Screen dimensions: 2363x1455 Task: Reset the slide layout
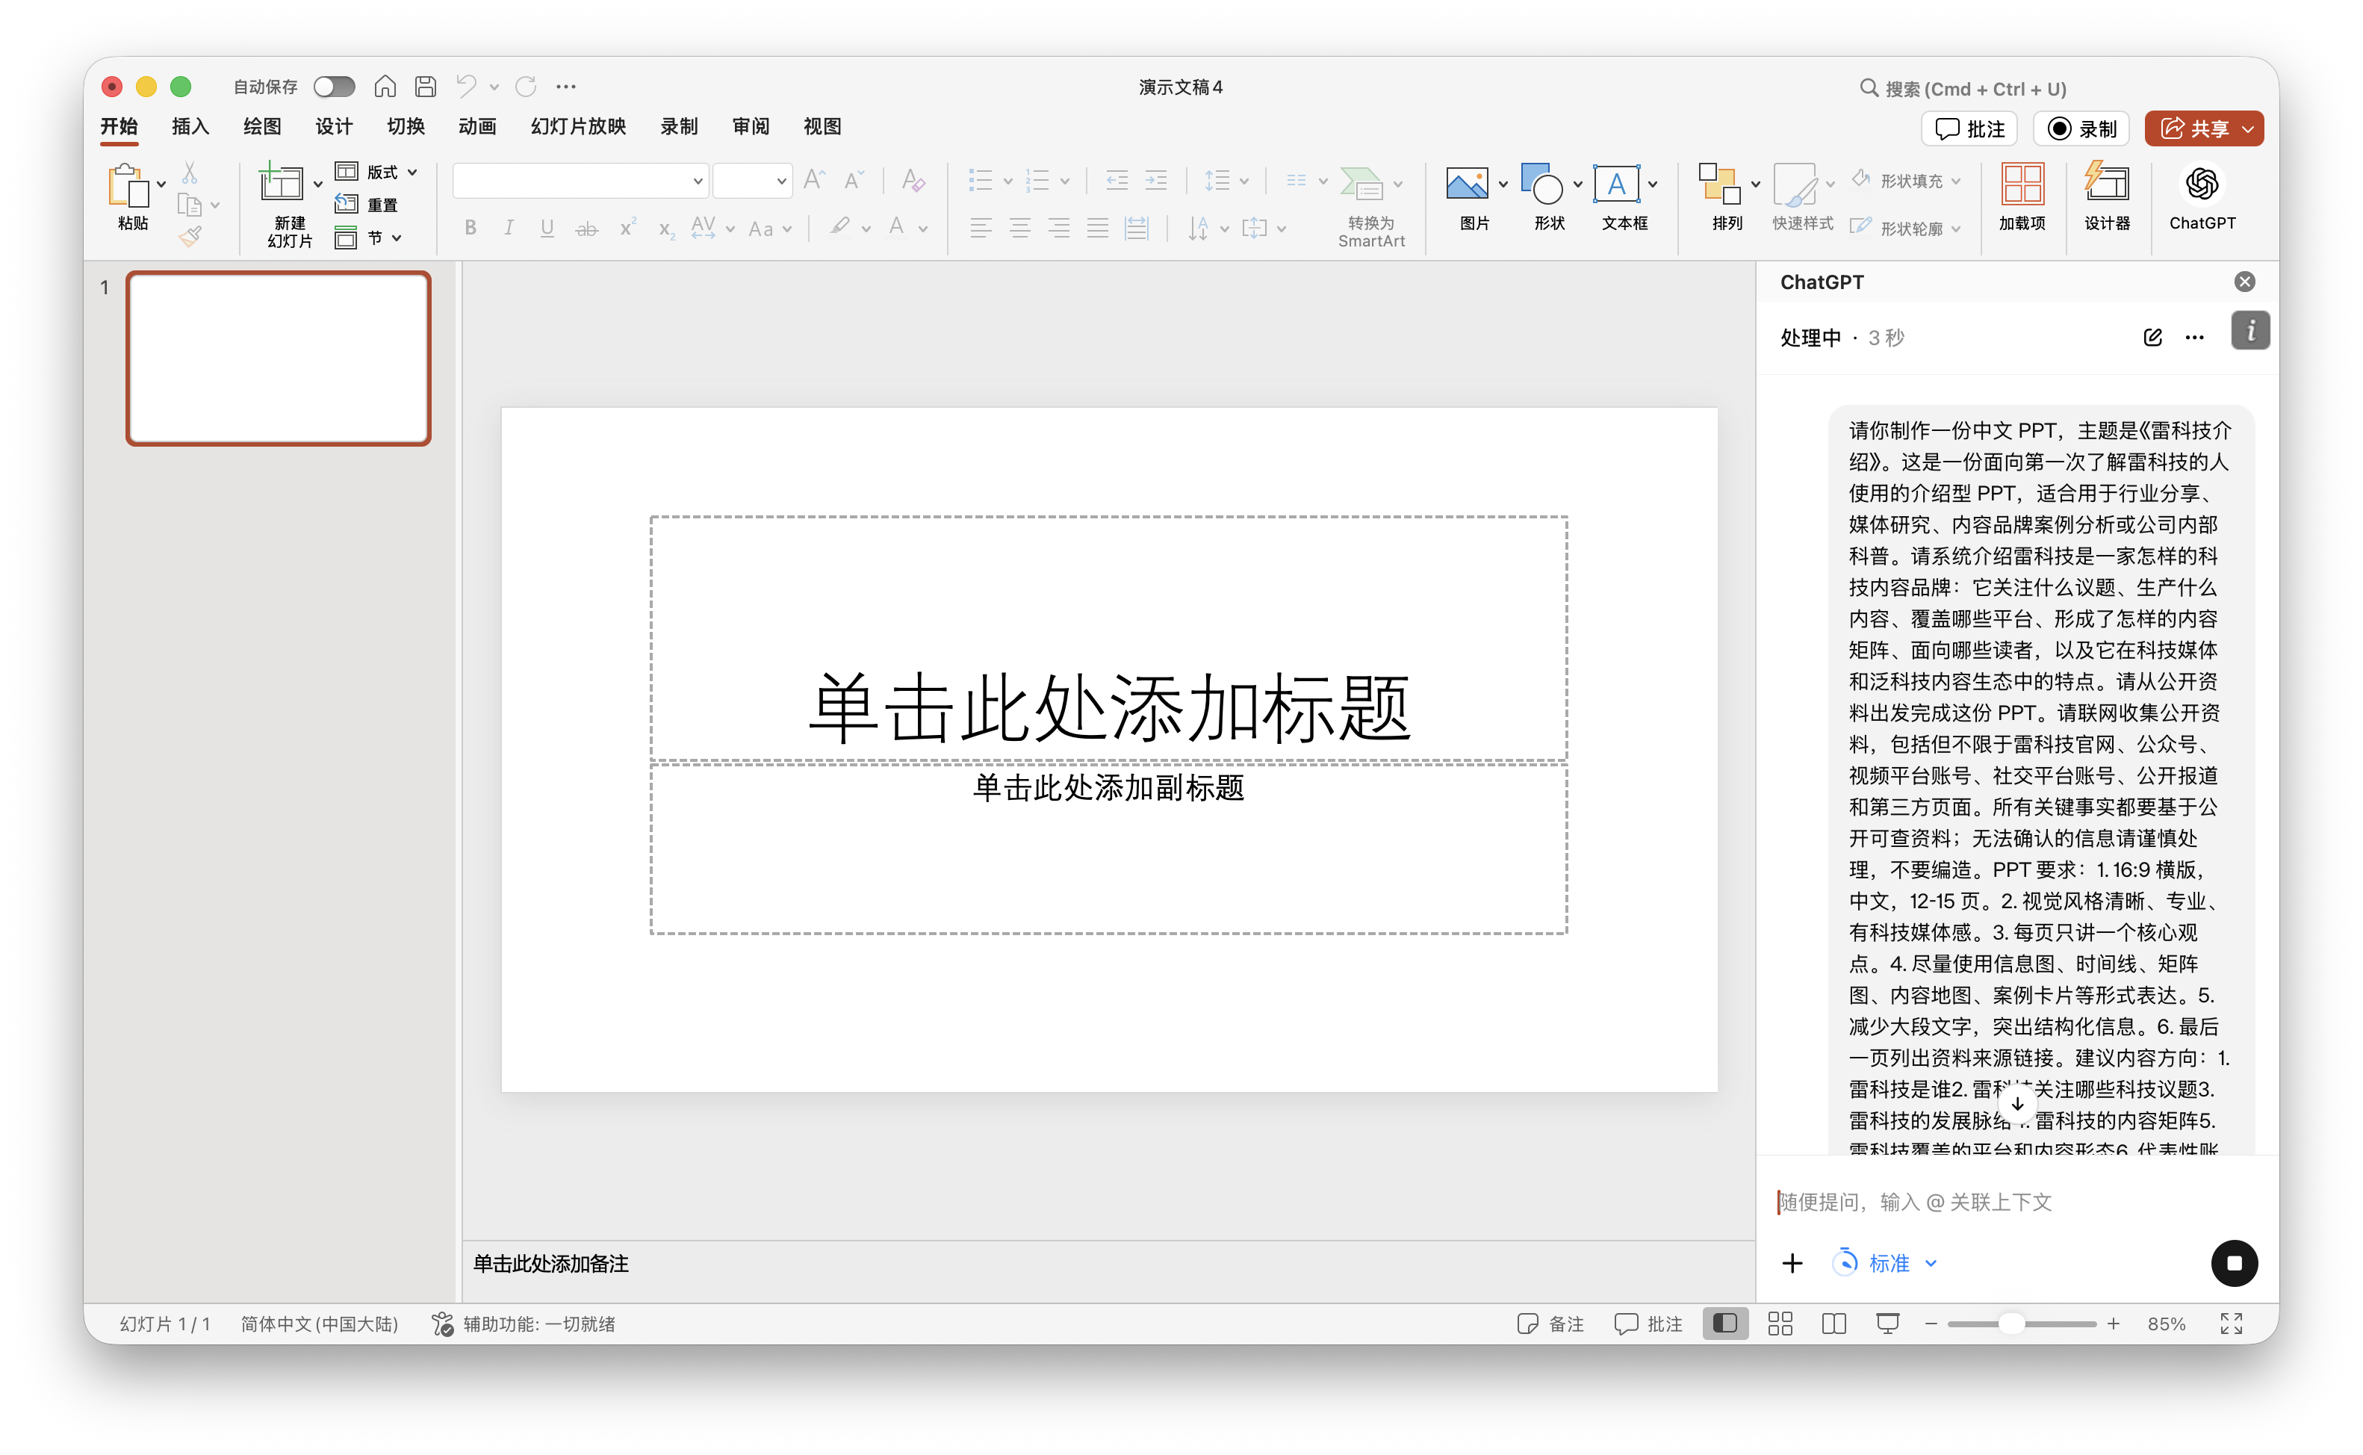click(366, 204)
